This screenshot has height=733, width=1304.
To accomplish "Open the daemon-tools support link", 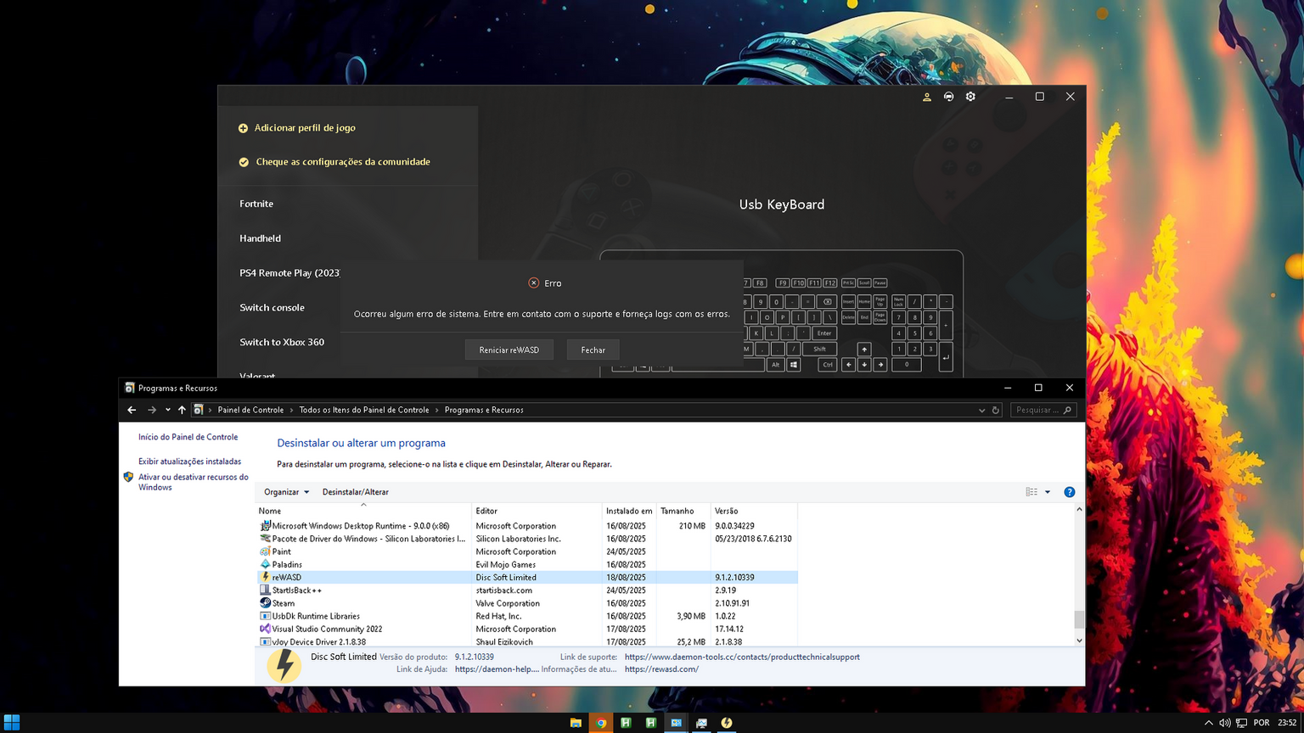I will 742,657.
